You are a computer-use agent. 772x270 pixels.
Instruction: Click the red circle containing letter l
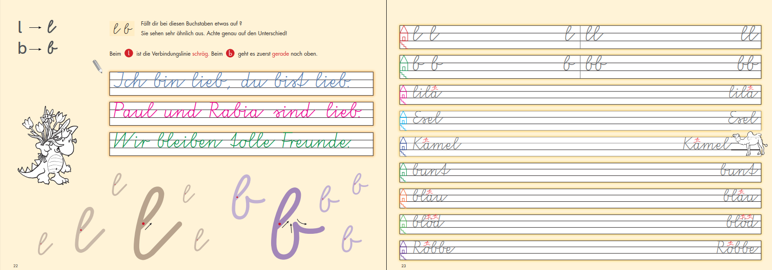tap(129, 53)
